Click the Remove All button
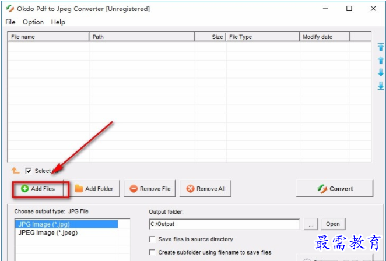The height and width of the screenshot is (261, 386). [205, 189]
